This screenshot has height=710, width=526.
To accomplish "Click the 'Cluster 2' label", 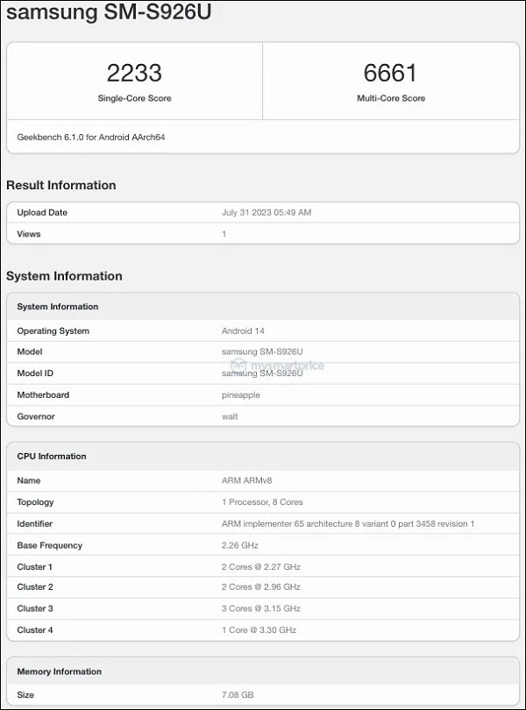I will pyautogui.click(x=35, y=586).
